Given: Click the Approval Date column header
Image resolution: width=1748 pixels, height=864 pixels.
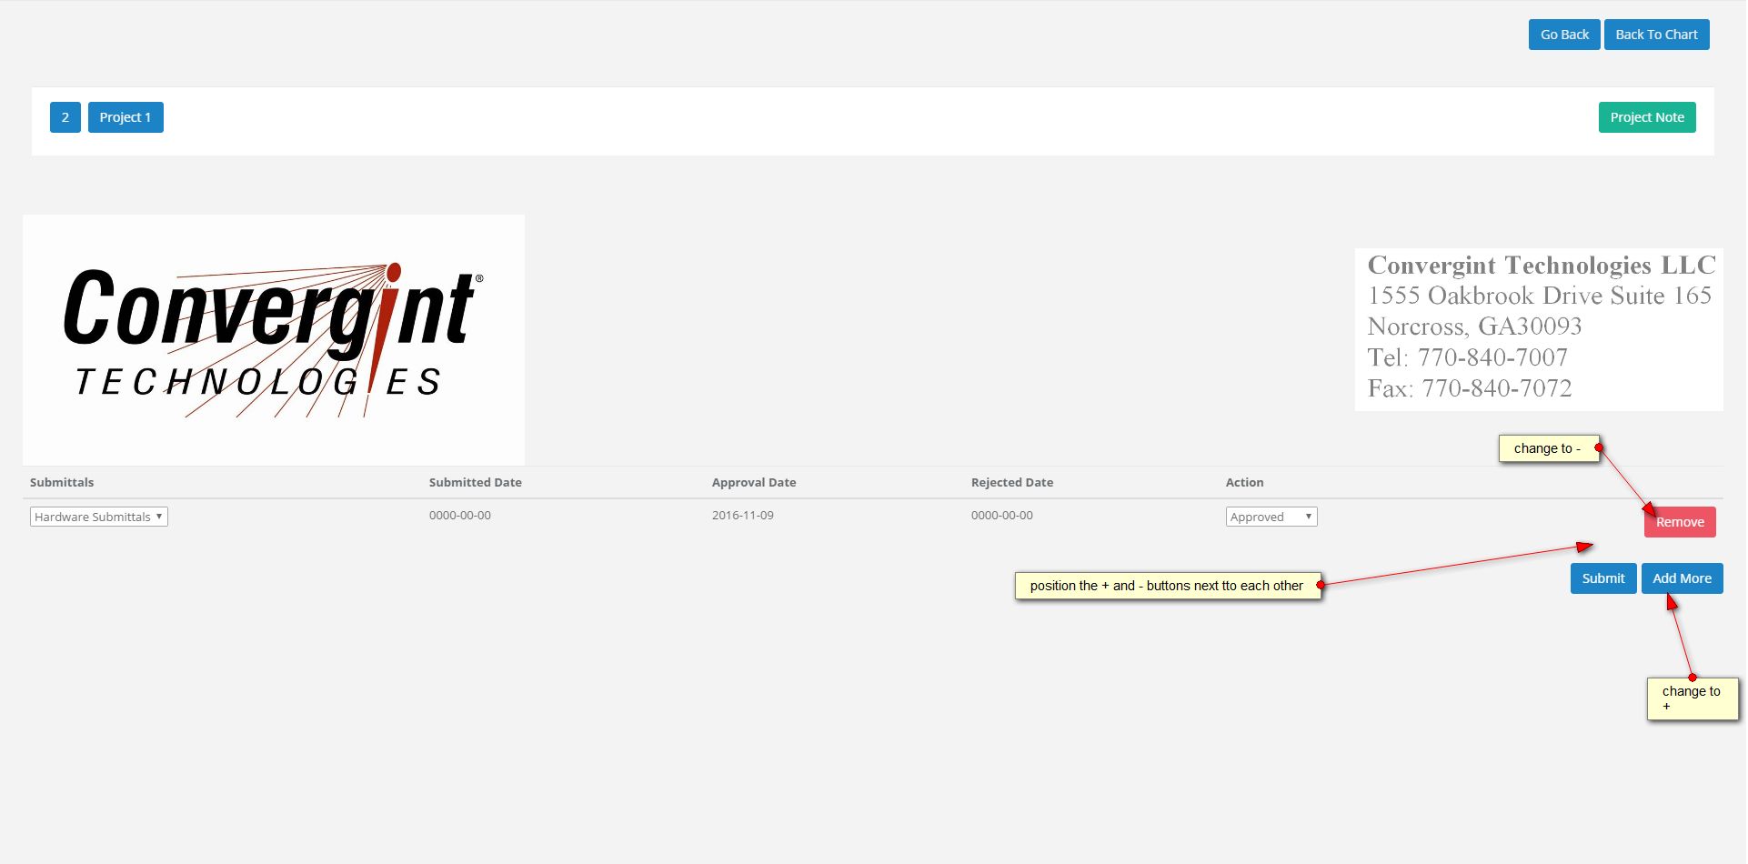Looking at the screenshot, I should pos(754,482).
